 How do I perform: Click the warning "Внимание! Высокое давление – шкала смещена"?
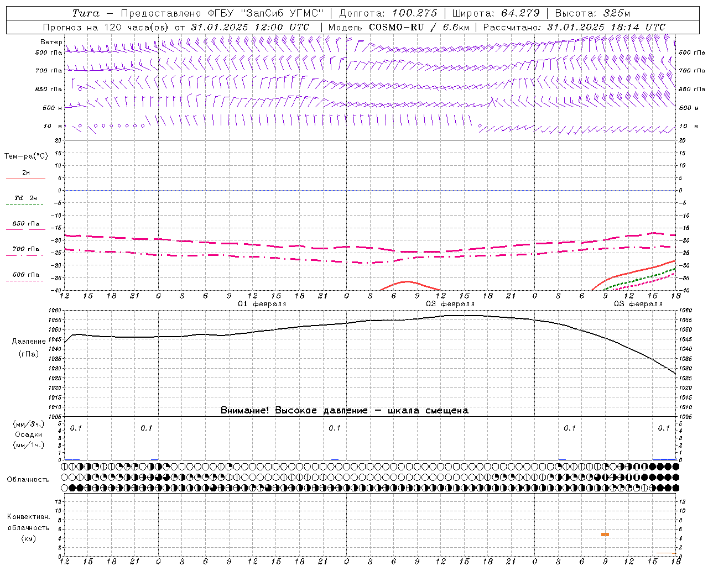pos(345,410)
